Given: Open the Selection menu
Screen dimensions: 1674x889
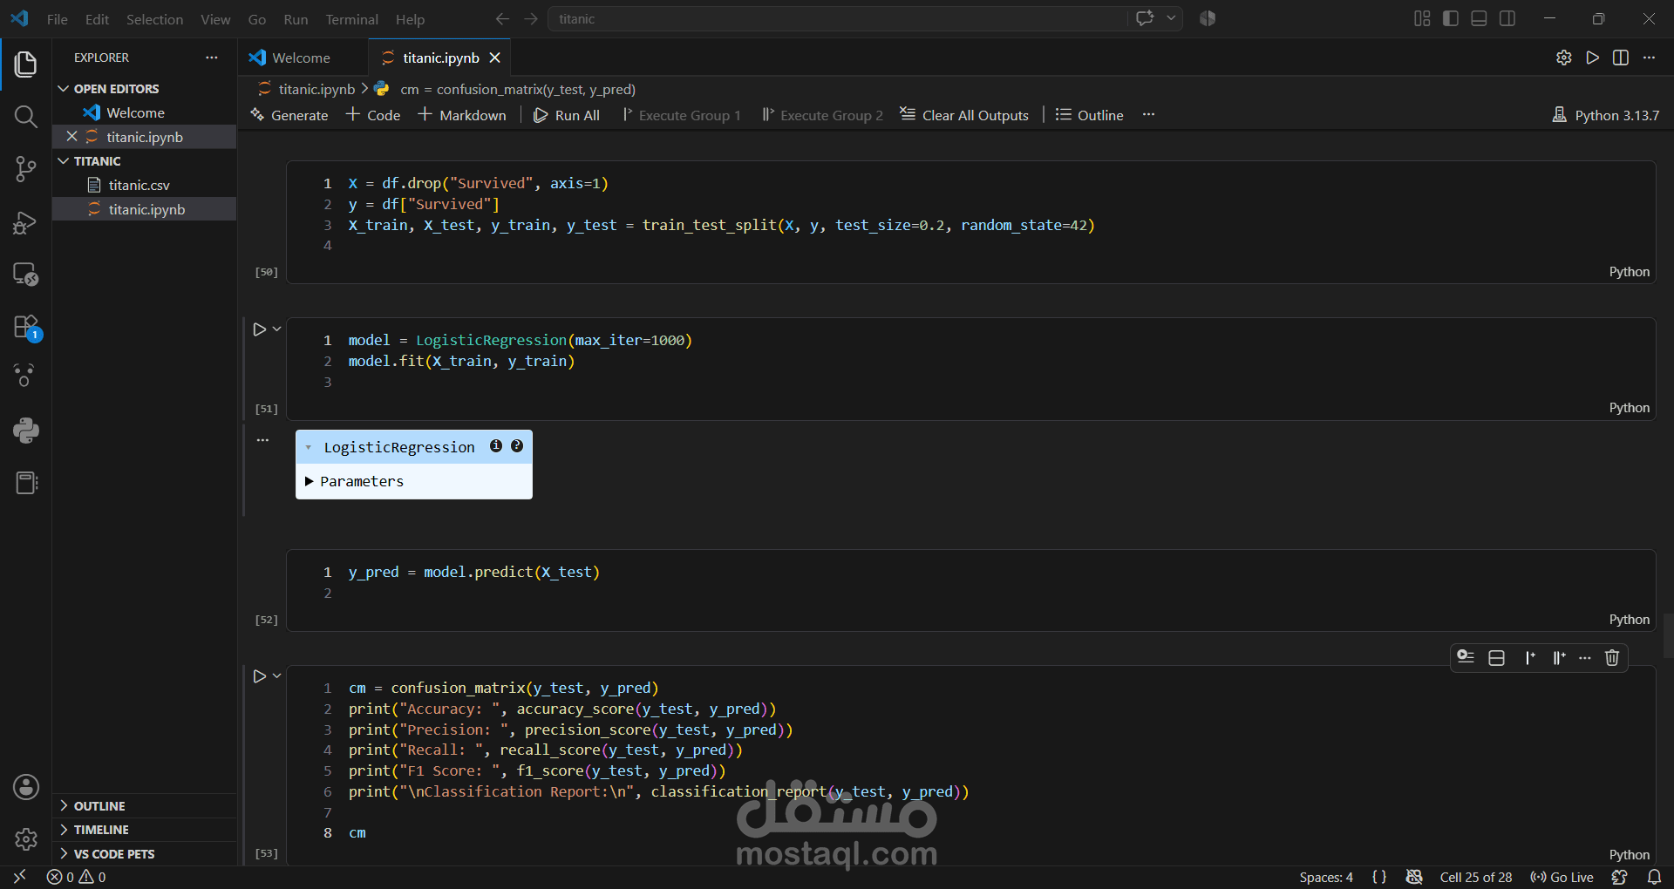Looking at the screenshot, I should tap(155, 19).
